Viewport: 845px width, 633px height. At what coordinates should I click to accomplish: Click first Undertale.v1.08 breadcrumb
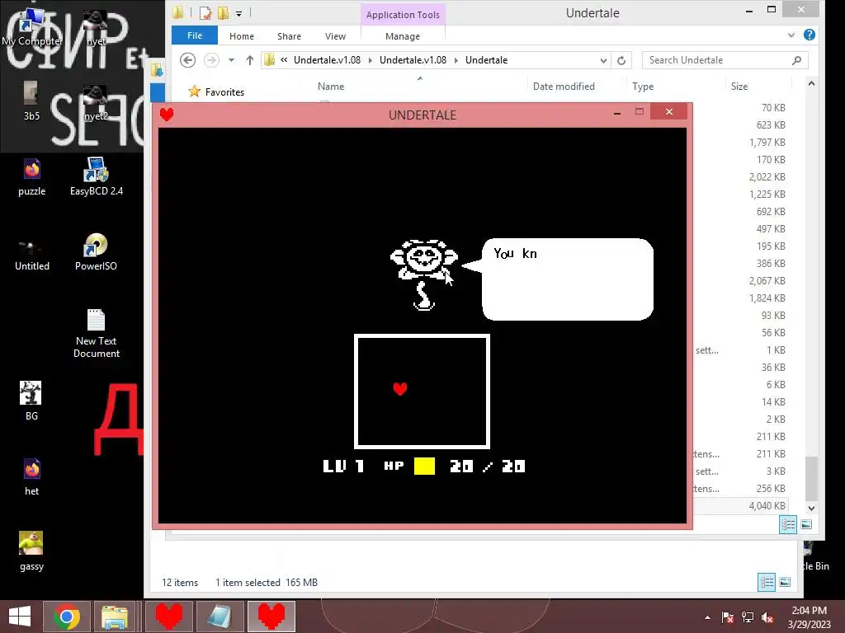tap(327, 59)
